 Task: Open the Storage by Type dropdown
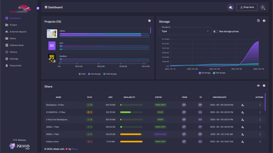(185, 31)
